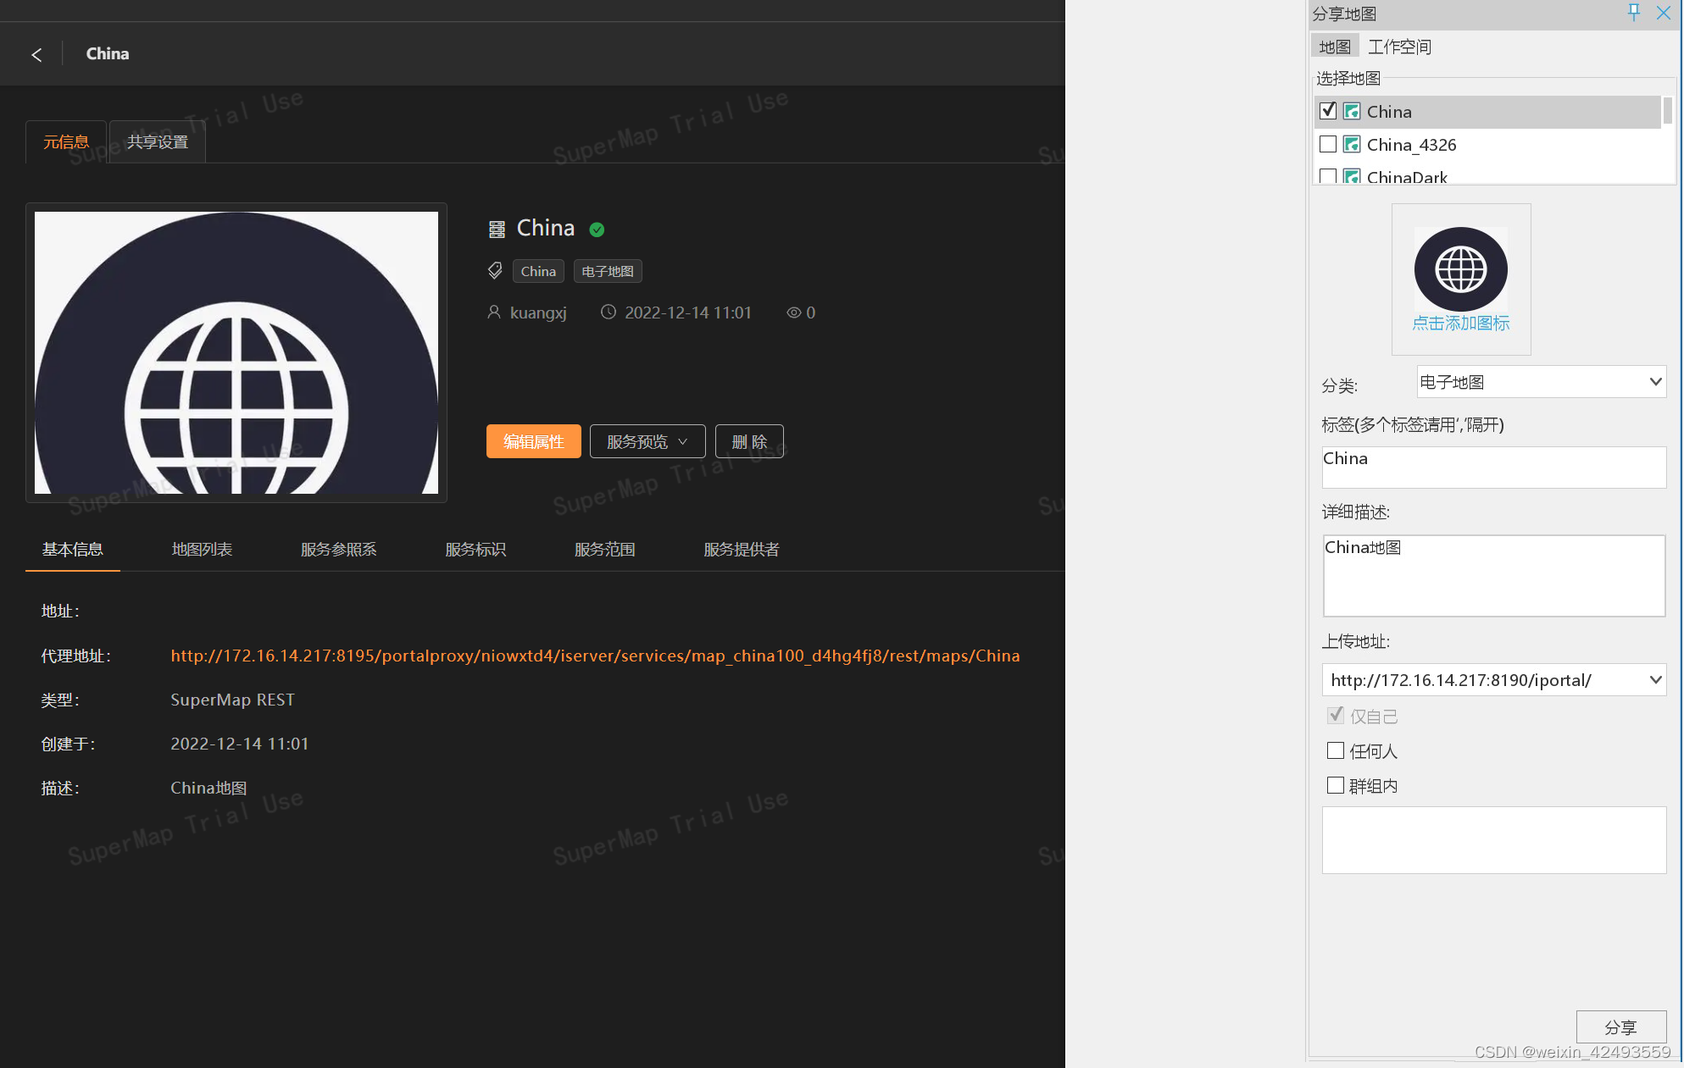Switch to the 地图 tab in share panel

[1335, 47]
